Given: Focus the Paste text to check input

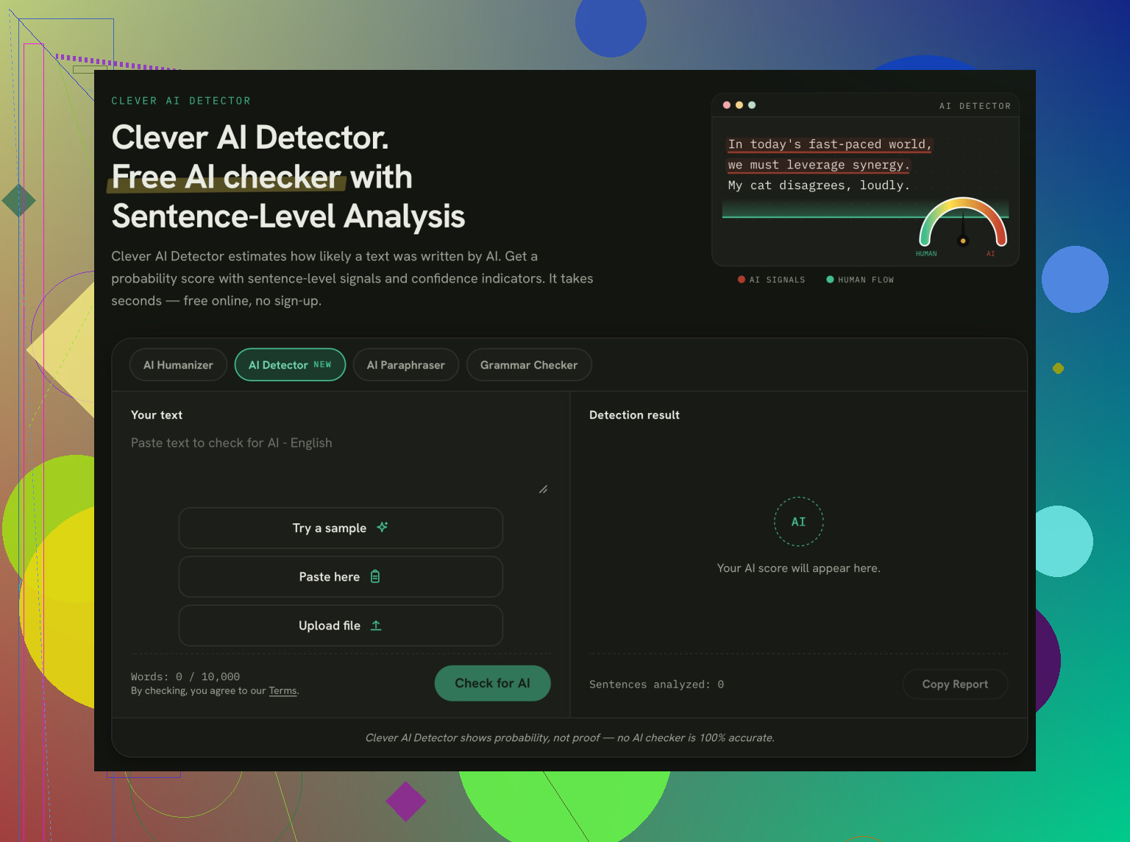Looking at the screenshot, I should 340,464.
